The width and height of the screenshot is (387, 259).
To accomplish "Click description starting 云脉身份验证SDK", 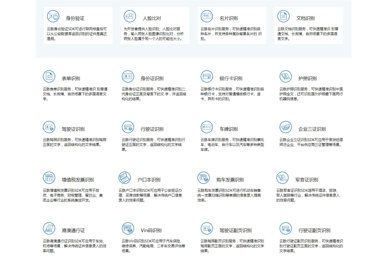I will pos(77,34).
